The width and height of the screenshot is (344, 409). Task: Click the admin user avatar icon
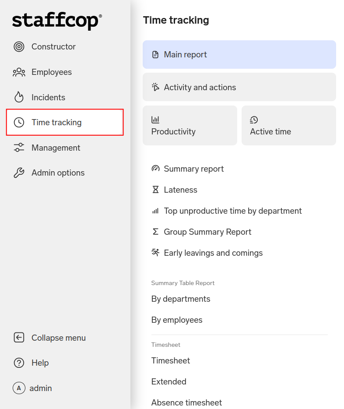(19, 388)
